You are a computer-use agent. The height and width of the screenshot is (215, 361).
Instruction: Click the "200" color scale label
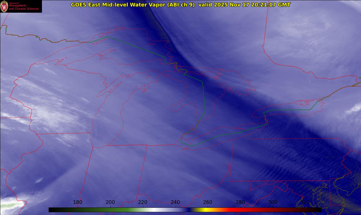110,202
